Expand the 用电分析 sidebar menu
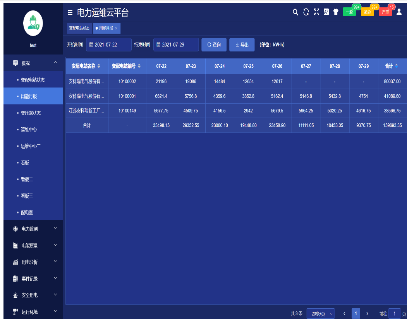Image resolution: width=407 pixels, height=323 pixels. pos(33,262)
